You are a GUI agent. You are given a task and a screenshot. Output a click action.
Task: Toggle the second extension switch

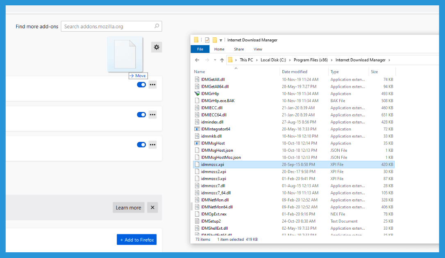141,115
